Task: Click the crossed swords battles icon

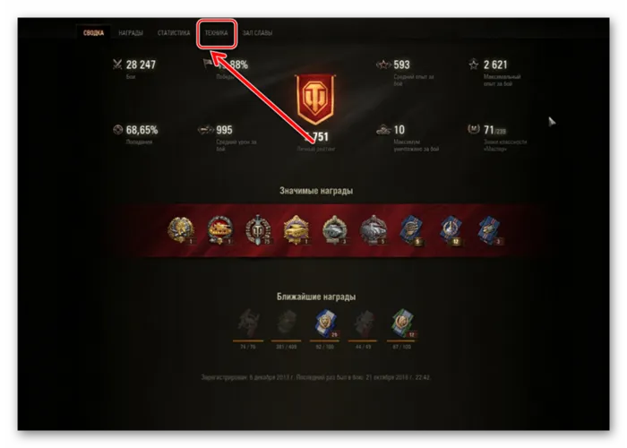Action: coord(117,64)
